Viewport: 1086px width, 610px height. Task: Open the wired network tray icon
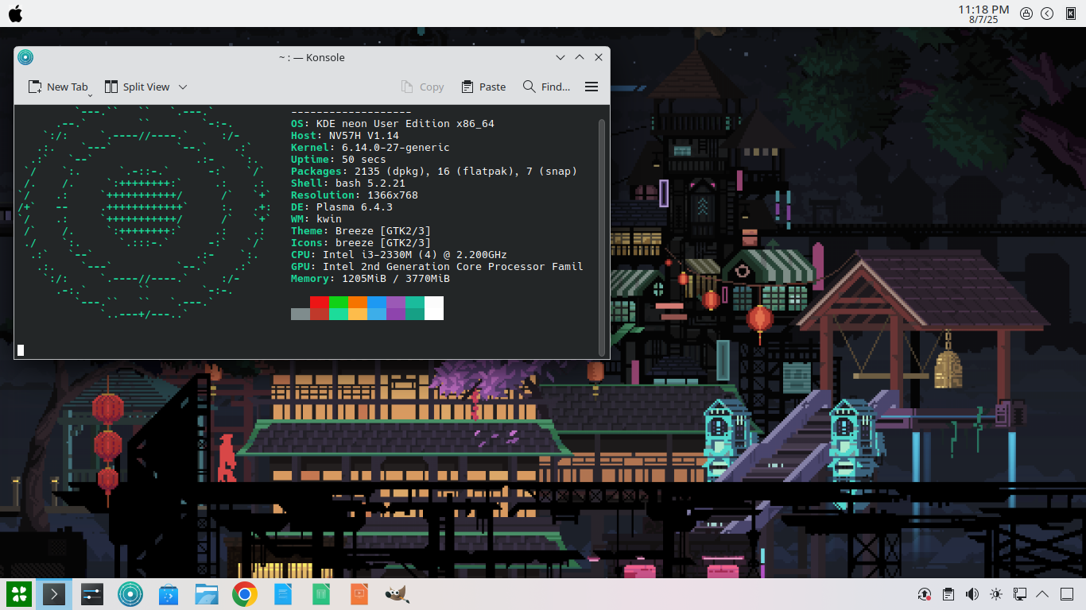[x=1019, y=594]
